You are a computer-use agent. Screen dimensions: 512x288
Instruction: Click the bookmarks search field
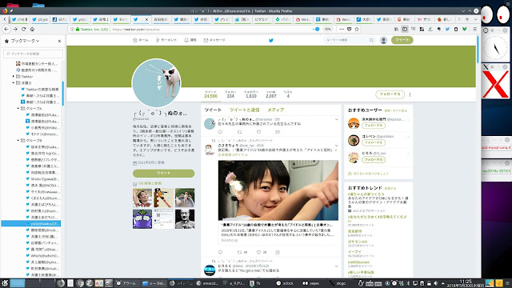(x=33, y=54)
